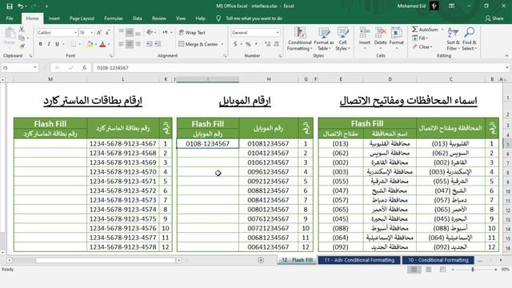The height and width of the screenshot is (288, 512).
Task: Apply Percent style format
Action: 248,44
